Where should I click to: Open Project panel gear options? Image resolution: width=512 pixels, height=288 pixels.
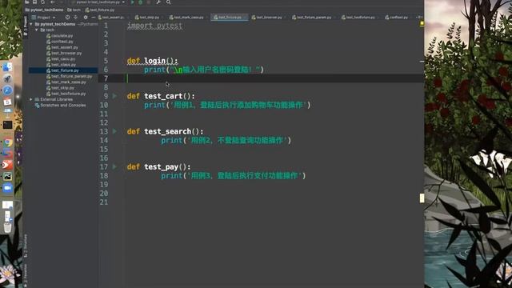(x=86, y=18)
